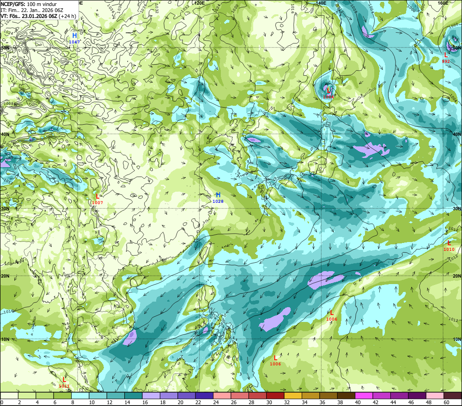The height and width of the screenshot is (406, 462).
Task: Pick the red 28–30 legend swatch
Action: pos(257,395)
